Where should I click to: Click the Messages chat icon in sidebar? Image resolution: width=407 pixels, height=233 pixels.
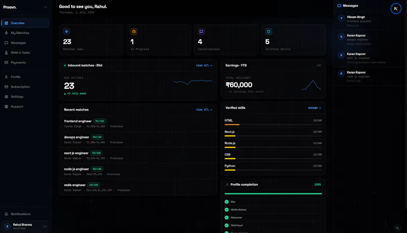[6, 43]
